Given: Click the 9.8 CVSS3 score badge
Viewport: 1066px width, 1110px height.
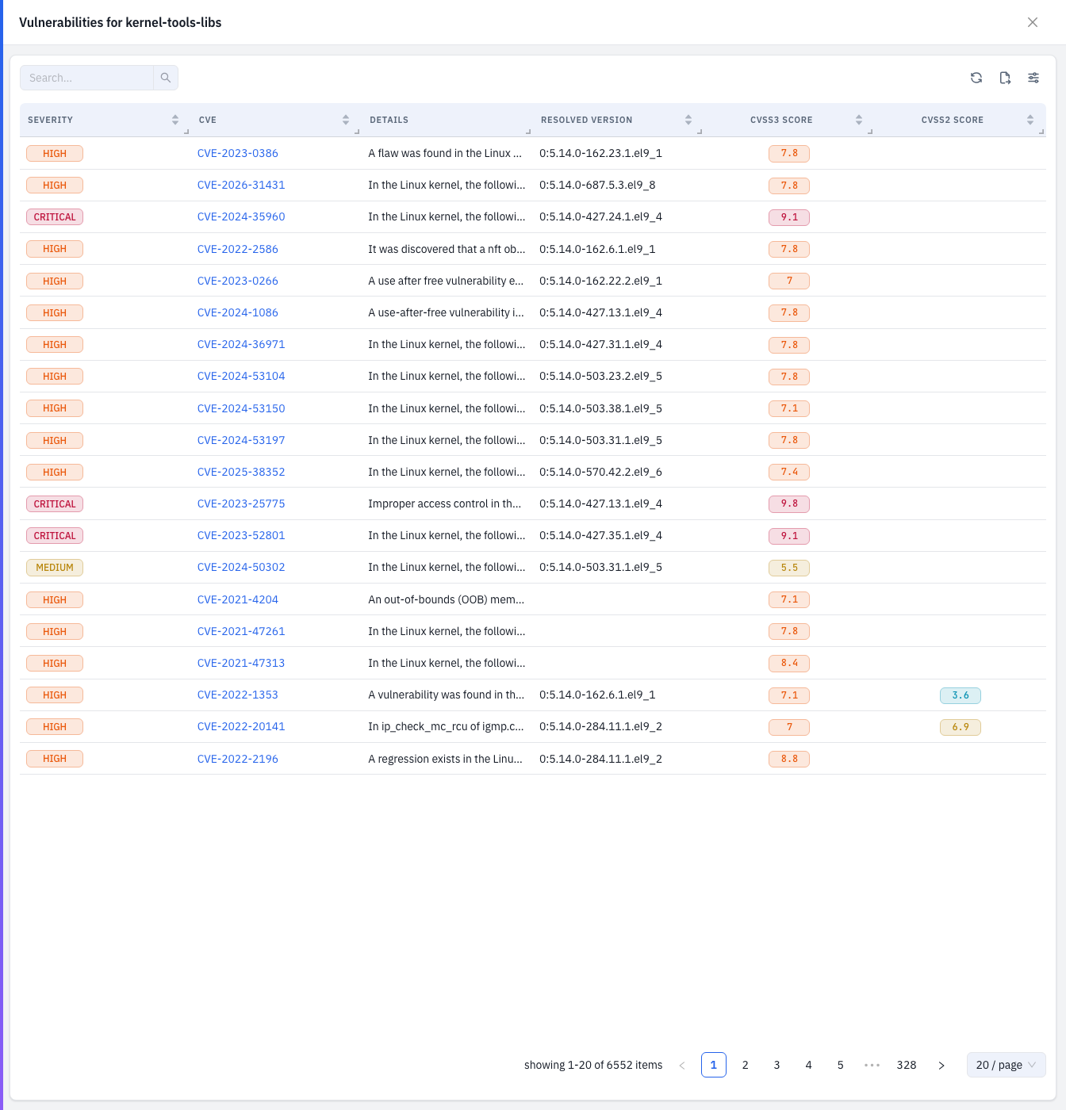Looking at the screenshot, I should (x=789, y=503).
